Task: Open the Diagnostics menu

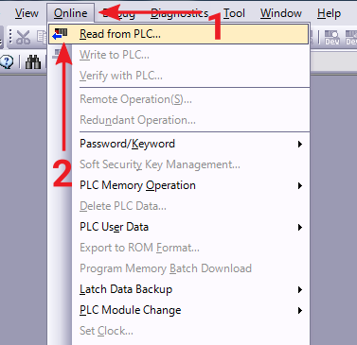Action: pyautogui.click(x=180, y=13)
